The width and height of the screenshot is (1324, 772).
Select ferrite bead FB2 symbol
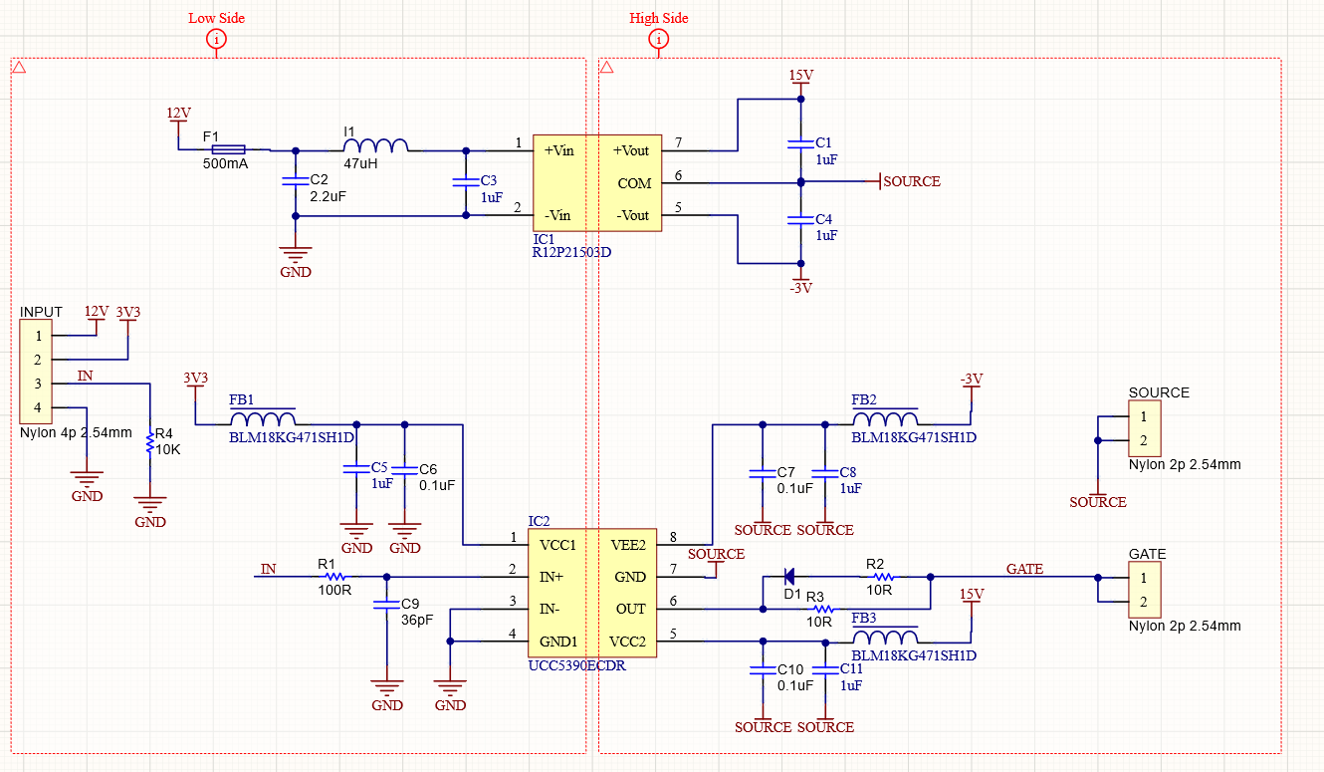[885, 417]
